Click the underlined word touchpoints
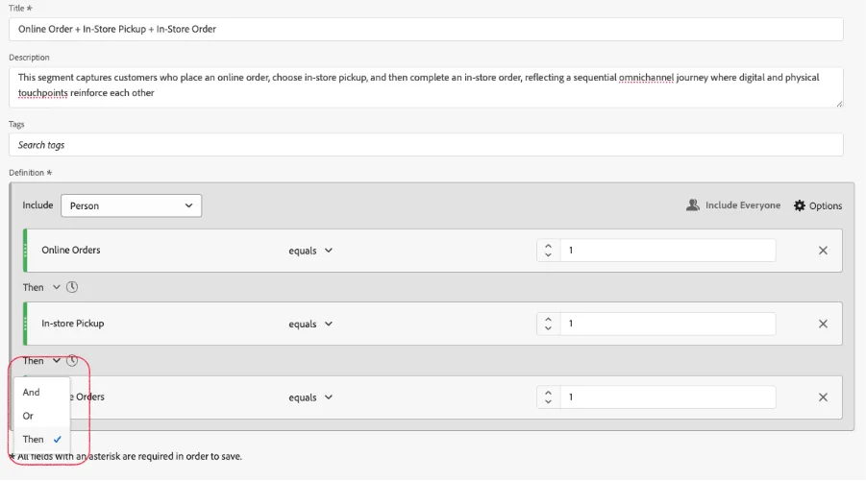Screen dimensions: 866x481 (x=42, y=93)
